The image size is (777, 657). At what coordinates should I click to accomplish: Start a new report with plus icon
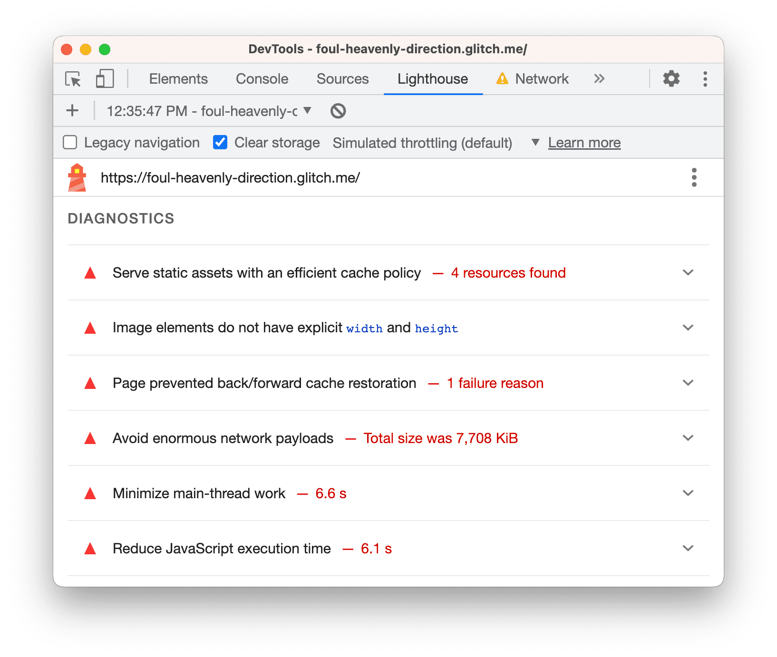[72, 111]
